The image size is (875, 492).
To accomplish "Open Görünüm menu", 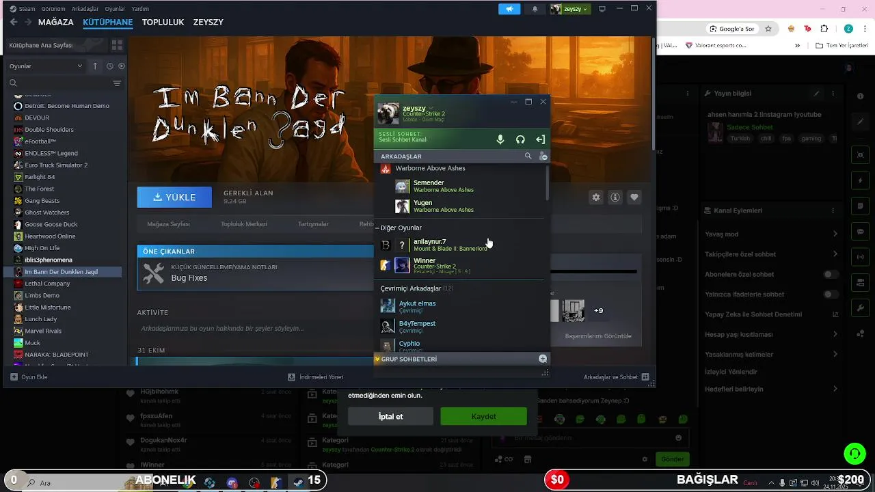I will (x=53, y=9).
